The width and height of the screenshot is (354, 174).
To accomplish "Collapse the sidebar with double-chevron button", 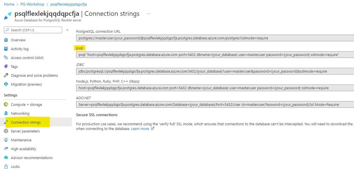I will pyautogui.click(x=67, y=30).
